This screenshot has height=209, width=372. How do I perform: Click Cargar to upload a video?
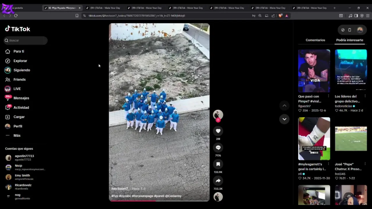click(x=15, y=117)
